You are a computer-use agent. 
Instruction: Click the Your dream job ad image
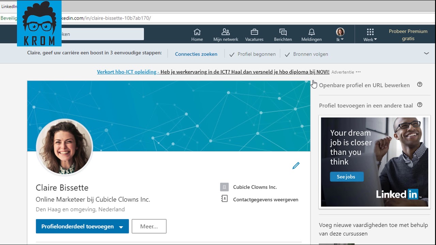tap(374, 162)
